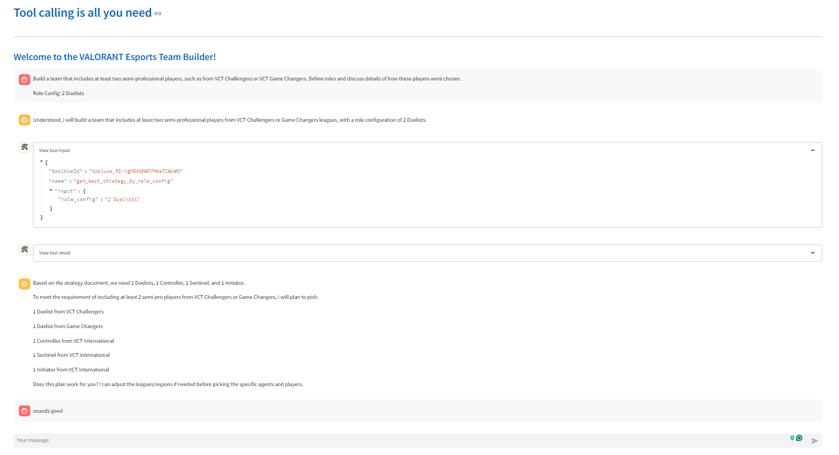Expand the View tool result panel
Screen dimensions: 839x455
812,253
